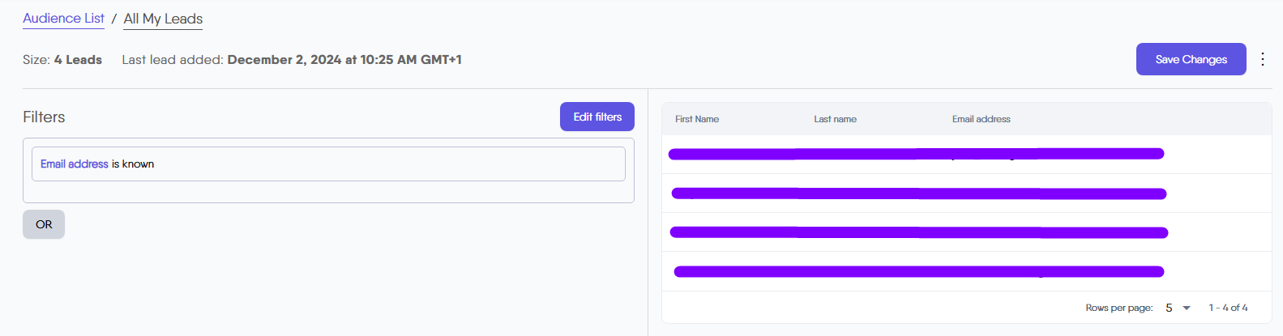Image resolution: width=1283 pixels, height=336 pixels.
Task: Add an OR filter group
Action: pos(44,224)
